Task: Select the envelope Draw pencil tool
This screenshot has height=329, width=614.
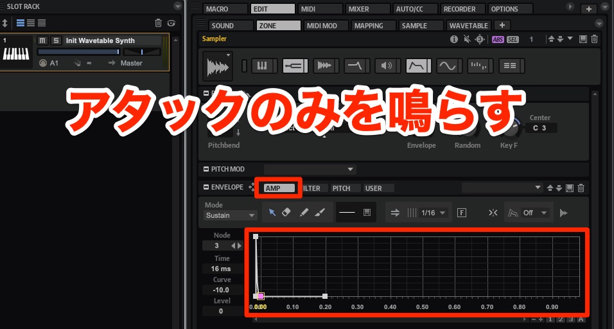Action: pyautogui.click(x=304, y=212)
